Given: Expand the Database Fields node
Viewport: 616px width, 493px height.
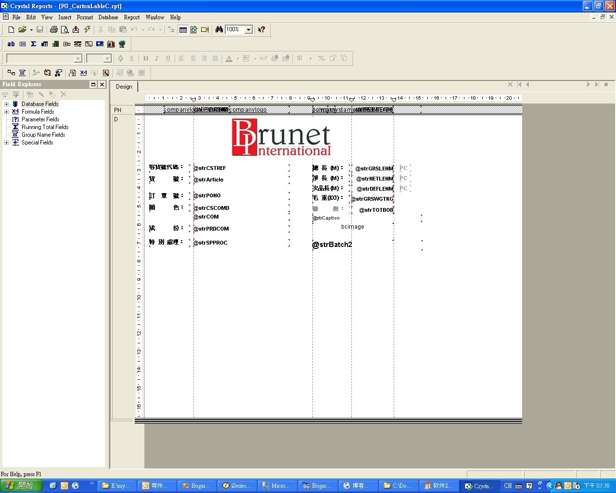Looking at the screenshot, I should pyautogui.click(x=6, y=104).
